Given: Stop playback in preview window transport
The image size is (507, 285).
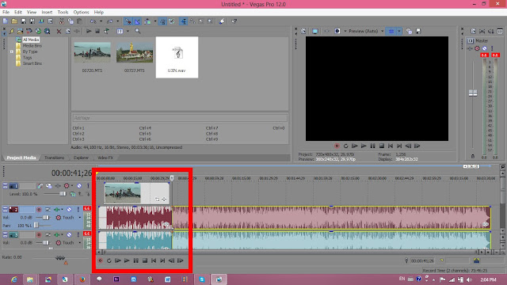Looking at the screenshot, I should (382, 146).
